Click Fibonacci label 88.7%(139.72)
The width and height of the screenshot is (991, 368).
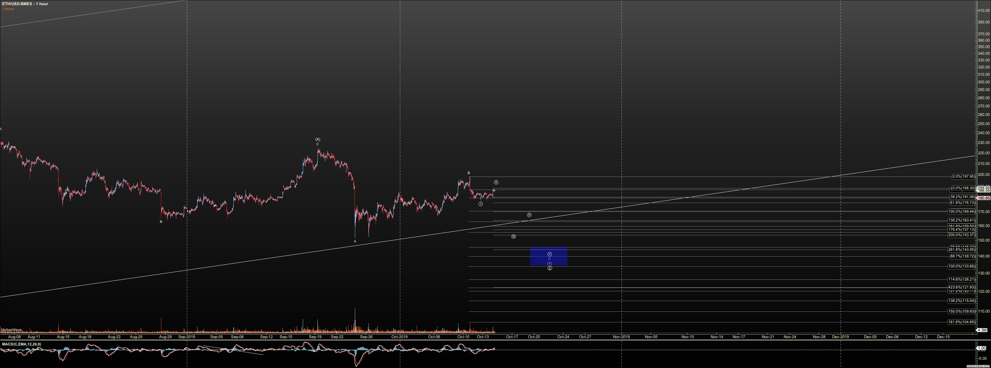point(962,256)
